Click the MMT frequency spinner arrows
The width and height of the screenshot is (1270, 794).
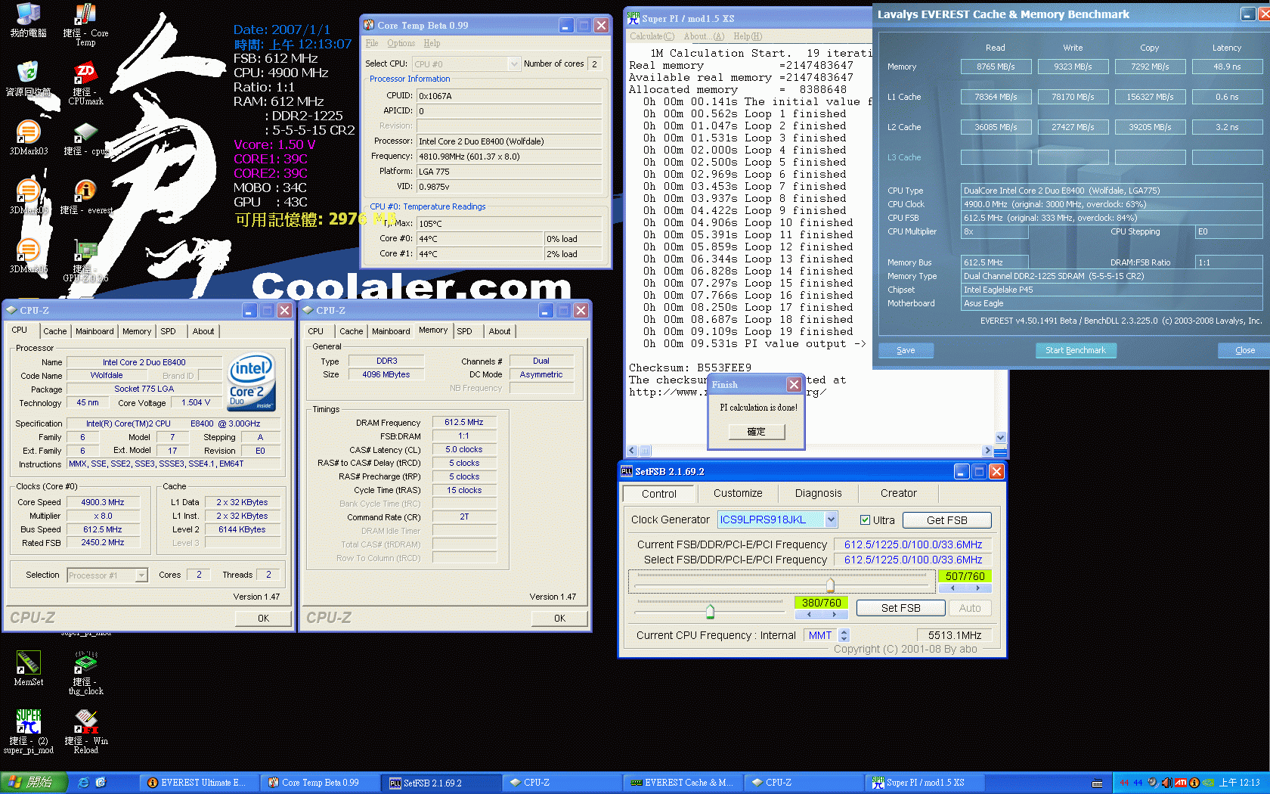point(844,635)
